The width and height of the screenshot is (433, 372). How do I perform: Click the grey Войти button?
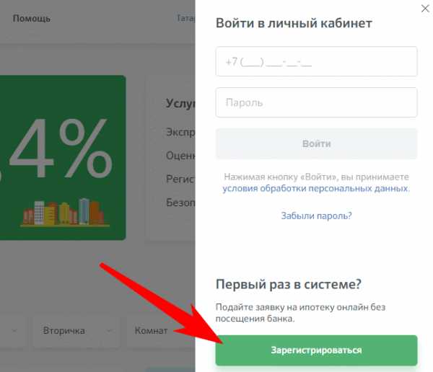(x=316, y=143)
